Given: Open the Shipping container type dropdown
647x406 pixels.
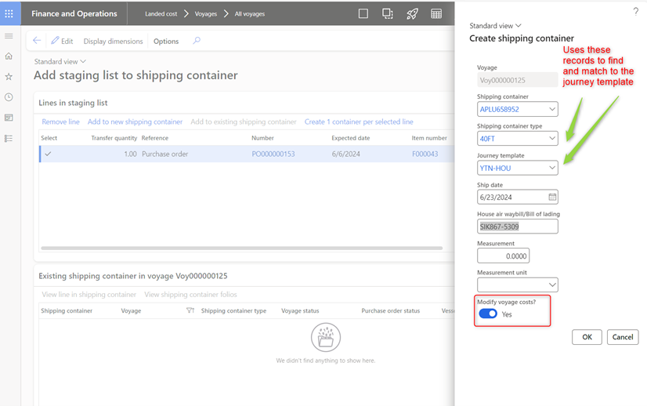Looking at the screenshot, I should 552,139.
